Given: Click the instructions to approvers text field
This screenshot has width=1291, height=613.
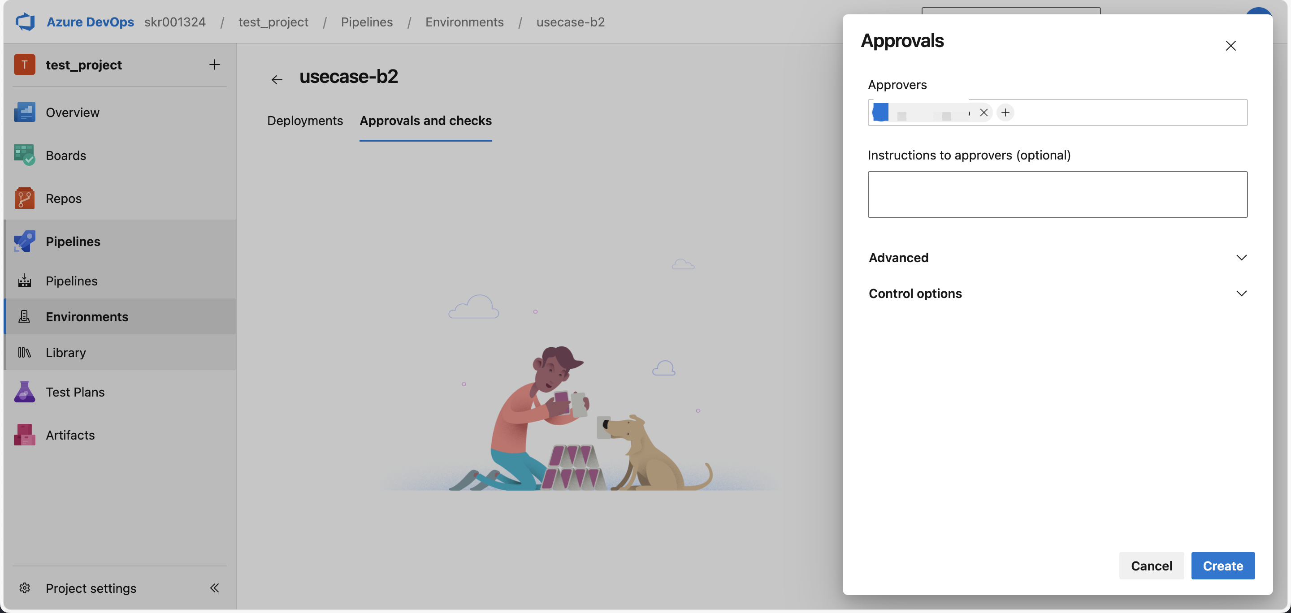Looking at the screenshot, I should pos(1057,194).
